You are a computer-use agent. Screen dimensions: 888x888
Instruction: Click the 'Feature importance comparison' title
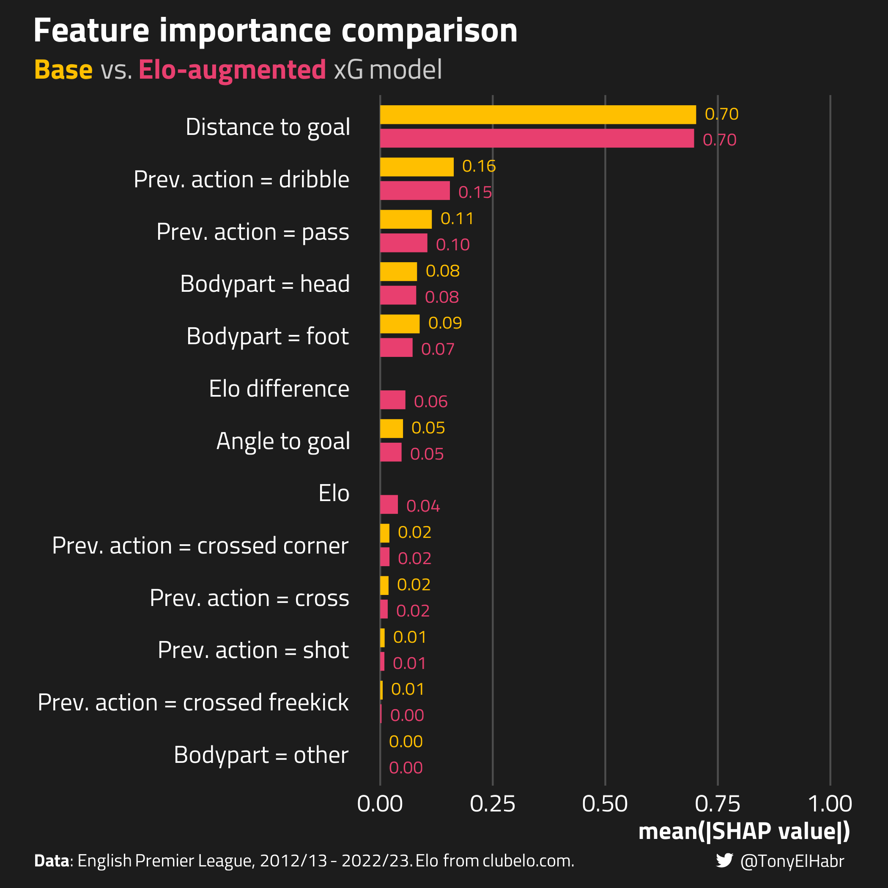point(276,31)
